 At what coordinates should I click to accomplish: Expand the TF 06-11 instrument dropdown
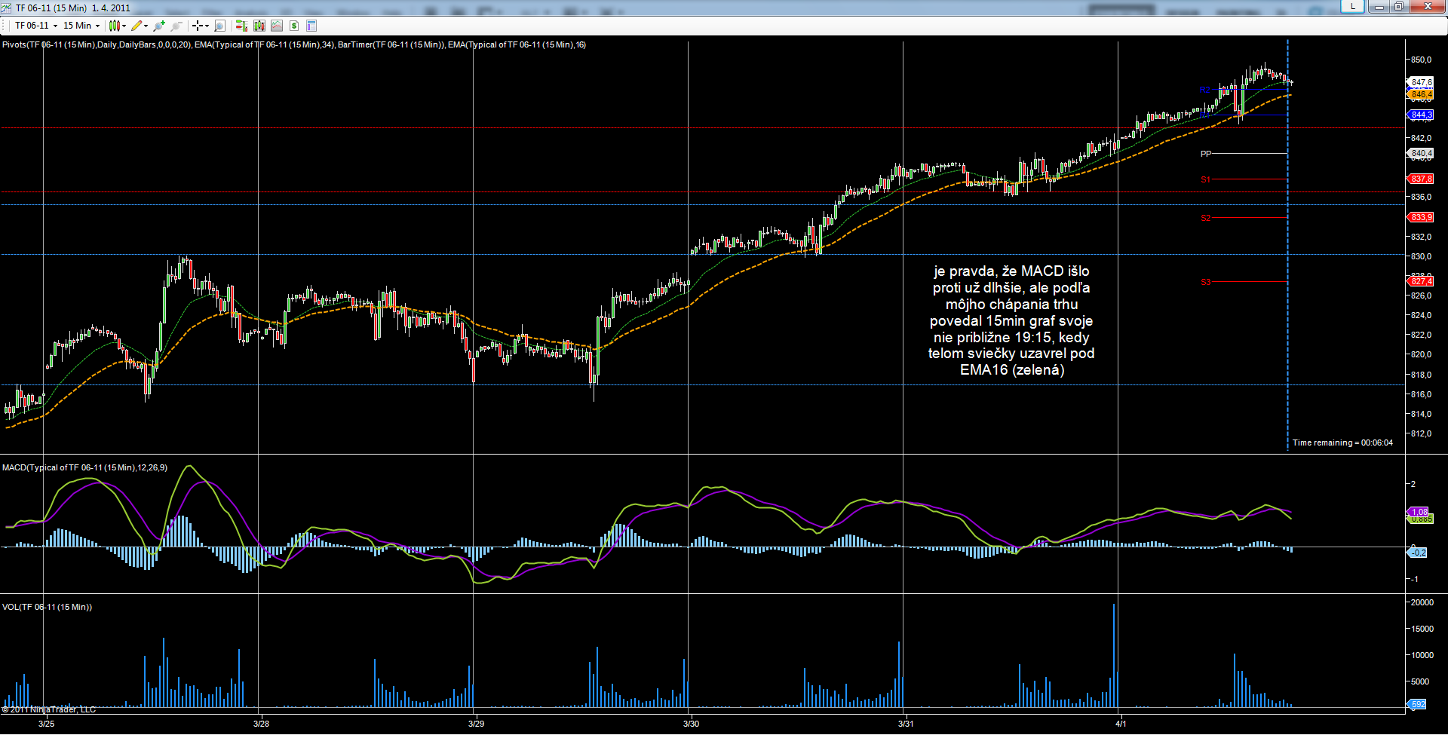coord(36,26)
